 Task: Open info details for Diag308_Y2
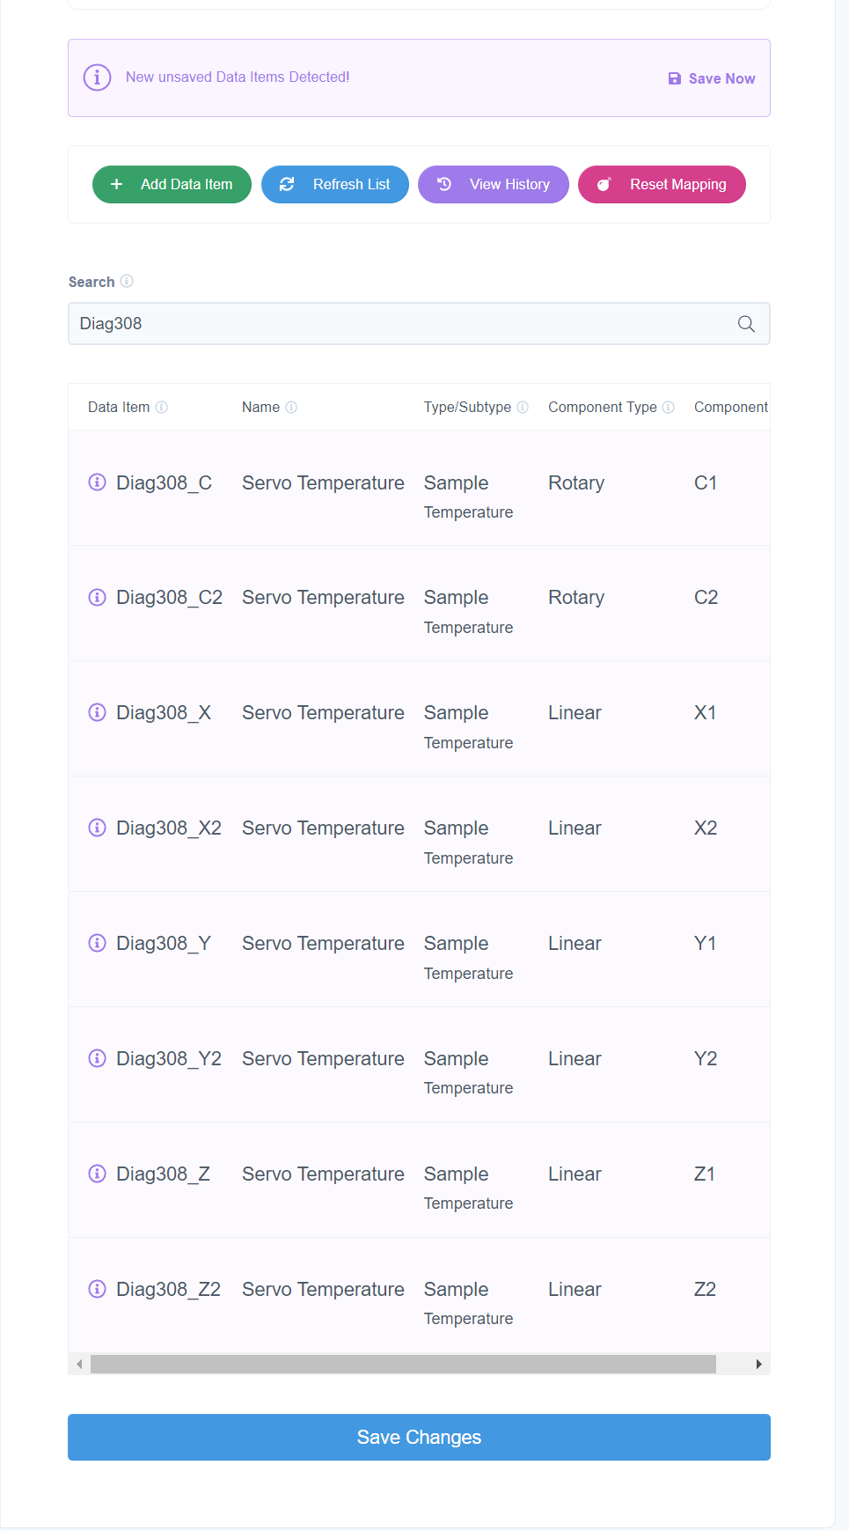tap(97, 1058)
